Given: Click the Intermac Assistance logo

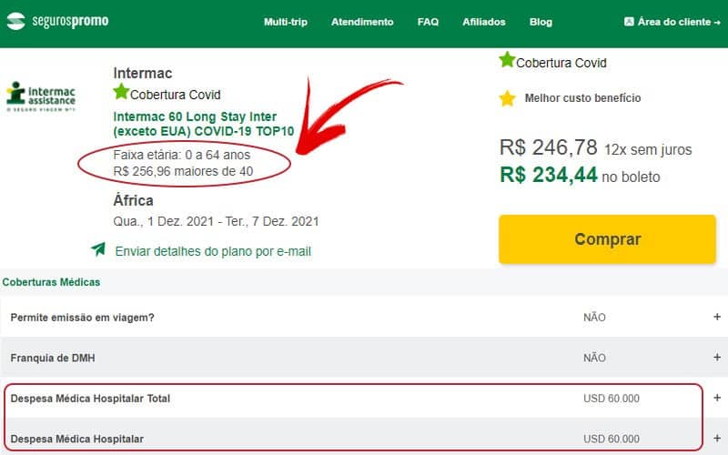Looking at the screenshot, I should [41, 96].
